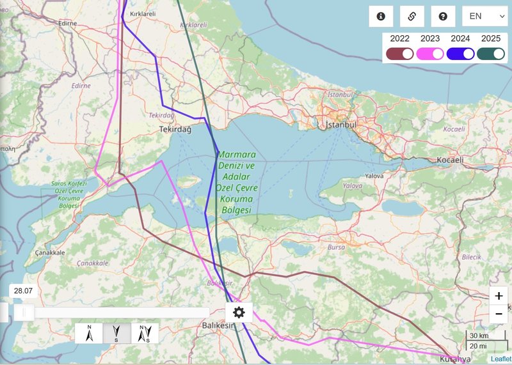
Task: Select both north and south directions icon
Action: pyautogui.click(x=145, y=334)
